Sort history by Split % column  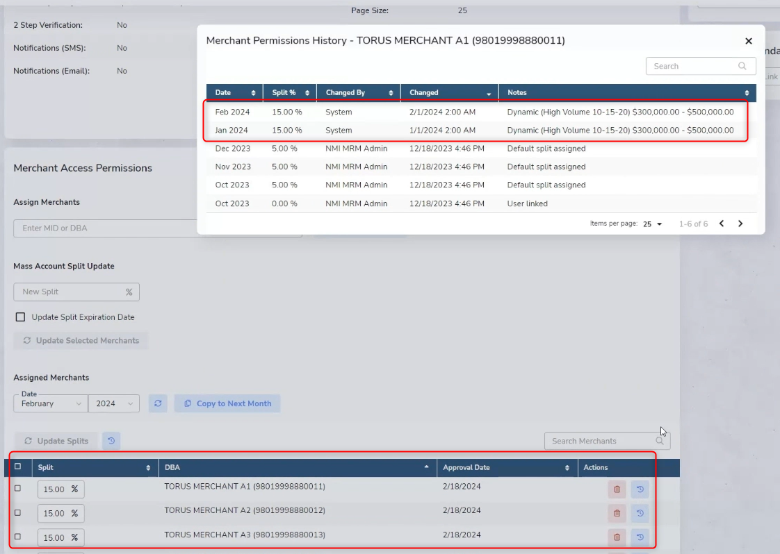(x=307, y=93)
